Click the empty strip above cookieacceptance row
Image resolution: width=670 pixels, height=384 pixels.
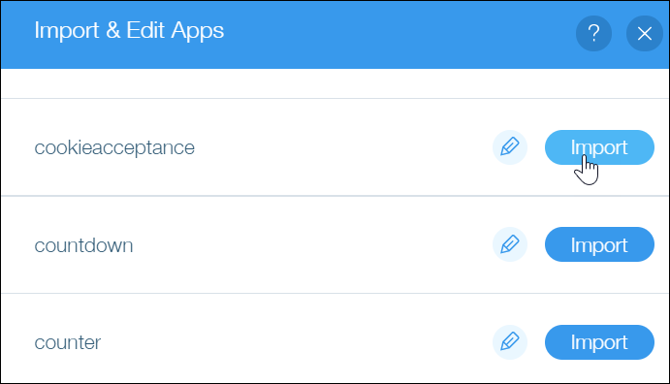click(x=335, y=83)
